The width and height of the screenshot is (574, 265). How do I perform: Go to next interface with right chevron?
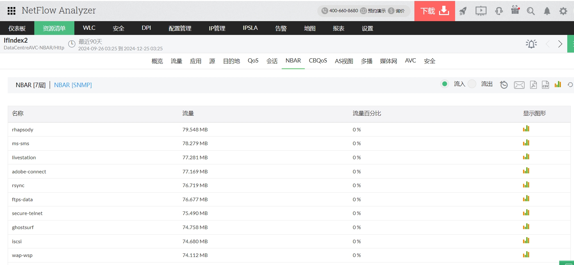[560, 44]
